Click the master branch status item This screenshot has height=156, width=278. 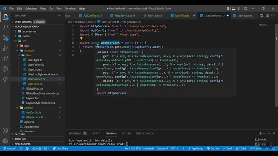[x=10, y=148]
